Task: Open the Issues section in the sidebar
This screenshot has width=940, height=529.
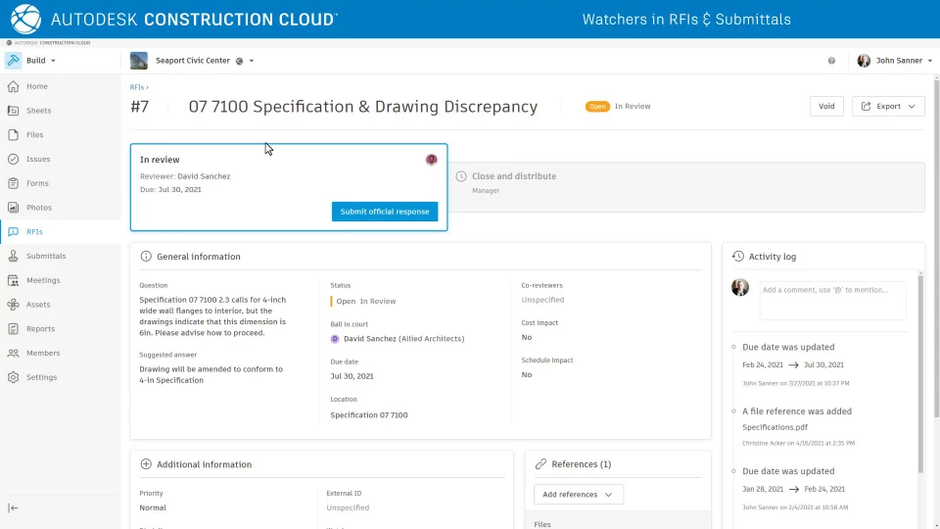Action: (38, 159)
